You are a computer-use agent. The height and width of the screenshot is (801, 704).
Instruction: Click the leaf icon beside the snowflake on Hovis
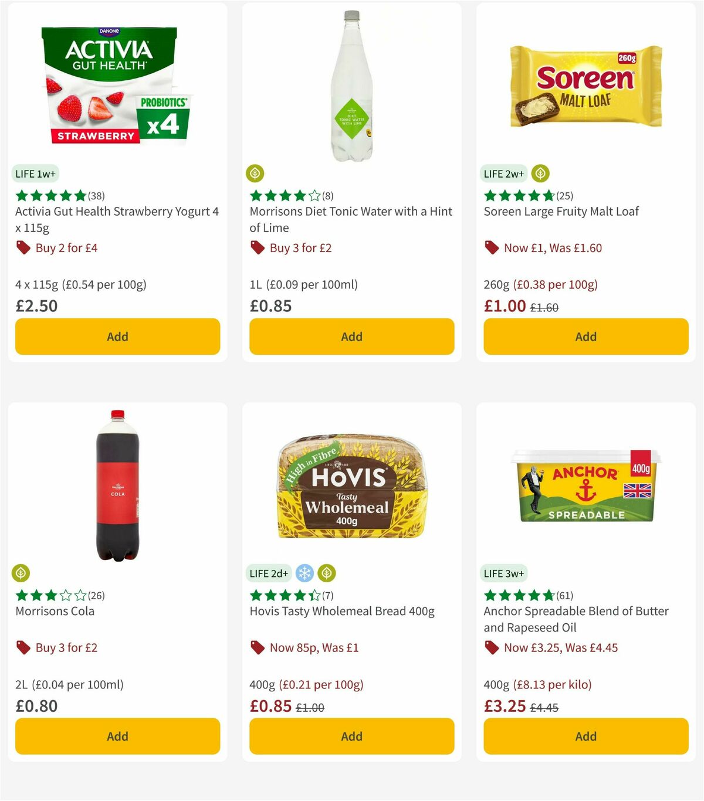(326, 573)
